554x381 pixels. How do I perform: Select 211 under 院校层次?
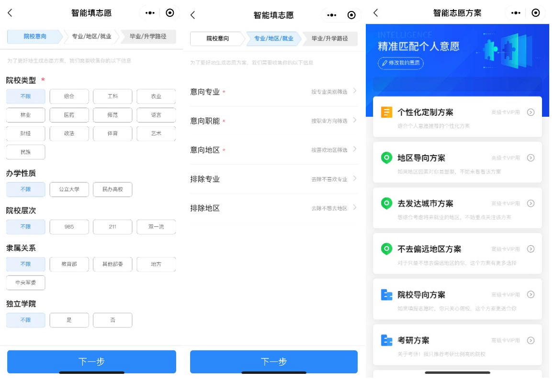tap(113, 227)
